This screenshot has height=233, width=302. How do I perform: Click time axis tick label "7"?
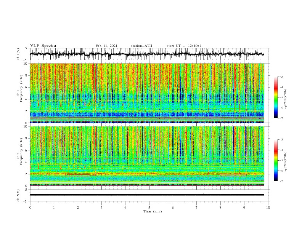coord(197,207)
